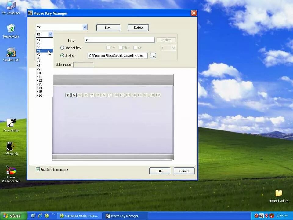Toggle the Shift checkbox

point(121,48)
